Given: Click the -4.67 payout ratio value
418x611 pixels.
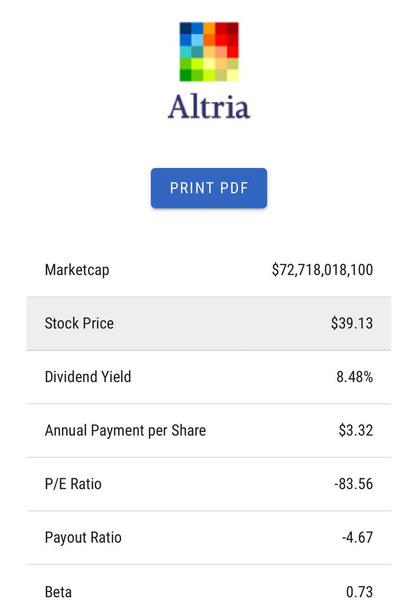Looking at the screenshot, I should pos(357,538).
